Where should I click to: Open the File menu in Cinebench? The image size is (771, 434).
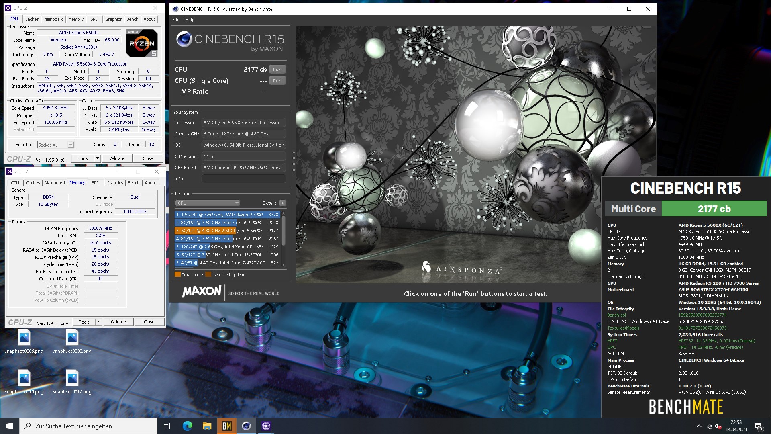click(x=176, y=20)
